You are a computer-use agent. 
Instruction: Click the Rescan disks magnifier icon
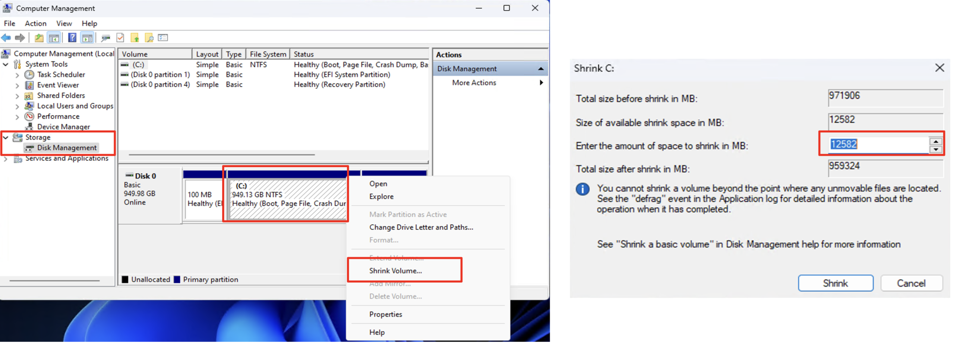pos(105,38)
